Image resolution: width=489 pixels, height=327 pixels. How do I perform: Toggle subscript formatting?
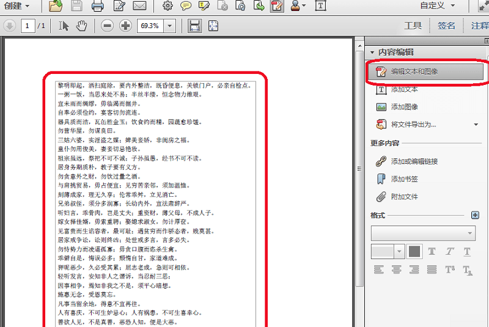click(x=468, y=270)
